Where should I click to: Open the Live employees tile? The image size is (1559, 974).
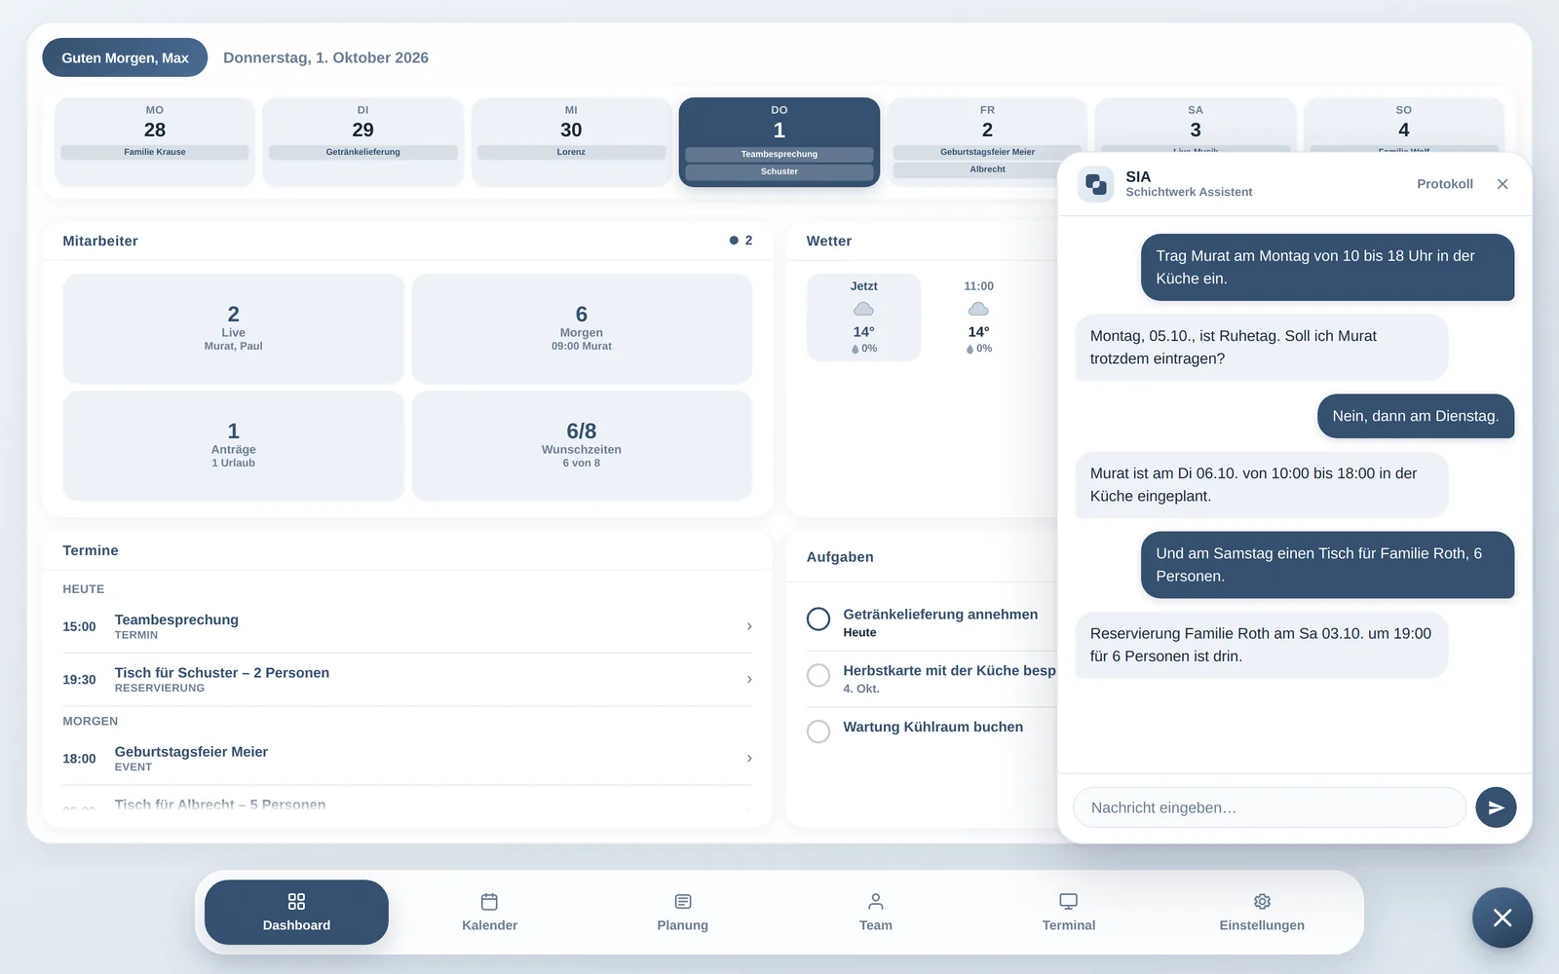[234, 328]
